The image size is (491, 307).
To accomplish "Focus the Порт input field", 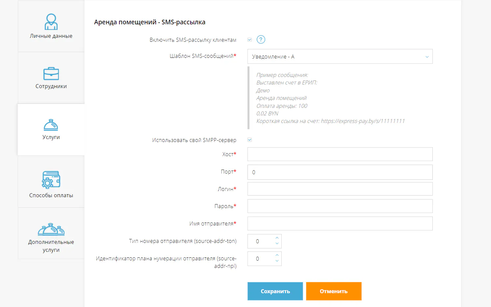I will (x=340, y=172).
